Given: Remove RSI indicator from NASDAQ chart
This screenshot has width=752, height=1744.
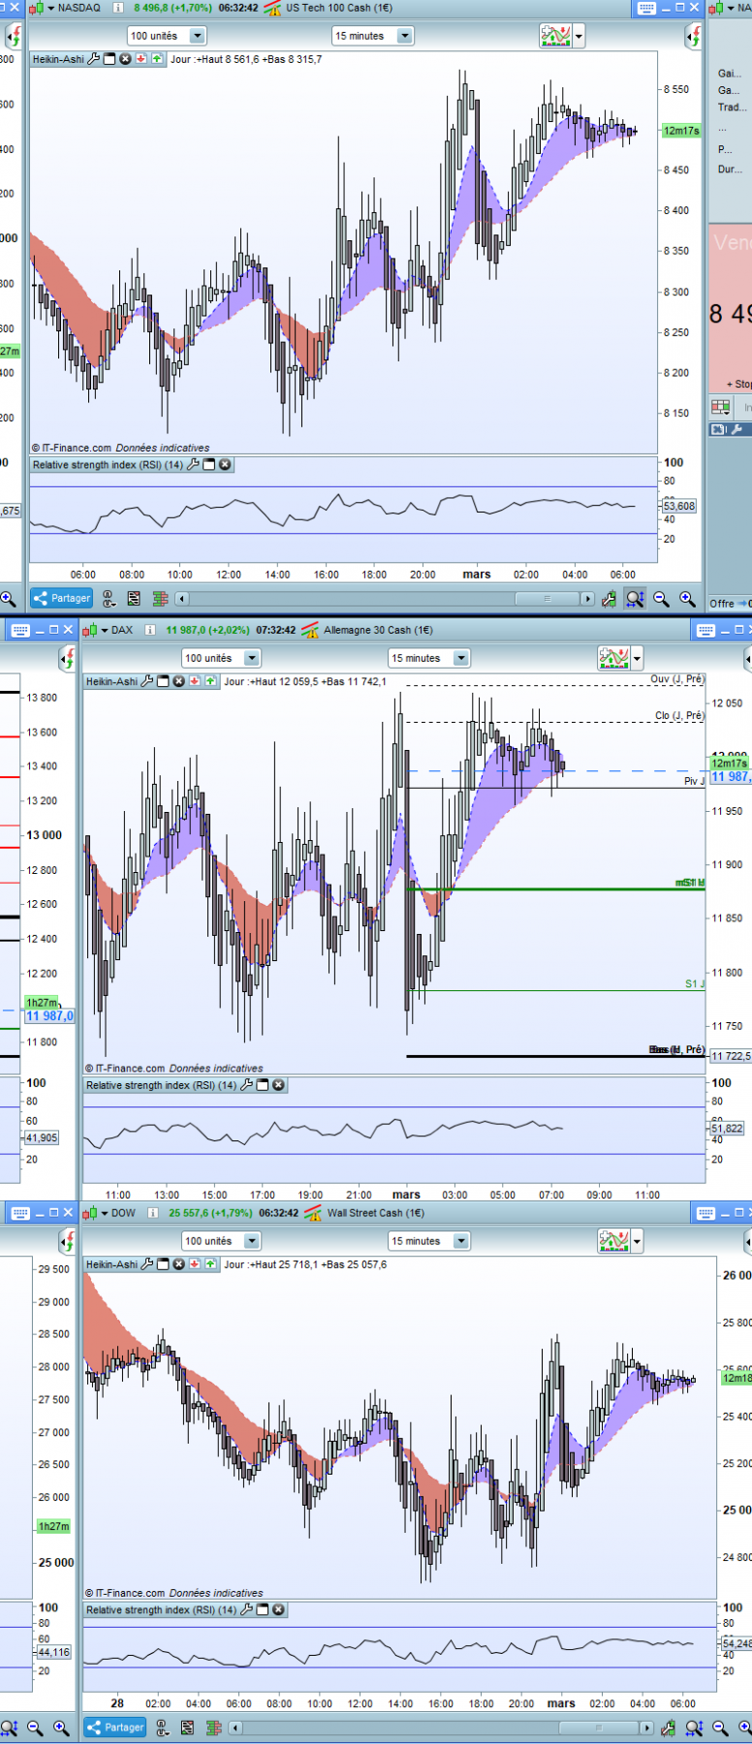Looking at the screenshot, I should click(x=225, y=465).
